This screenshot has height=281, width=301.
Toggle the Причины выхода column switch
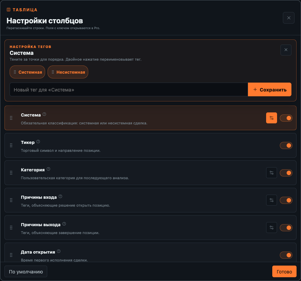[286, 228]
